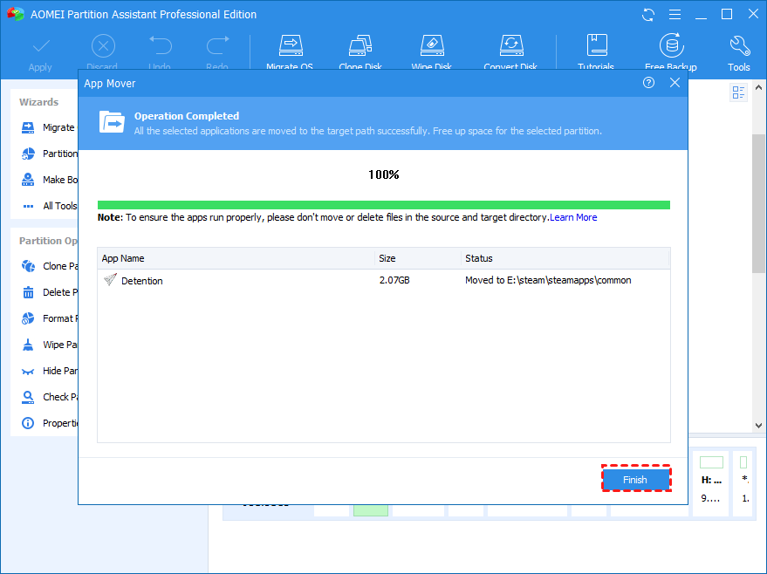767x574 pixels.
Task: Select Hide Partition operation
Action: 49,371
